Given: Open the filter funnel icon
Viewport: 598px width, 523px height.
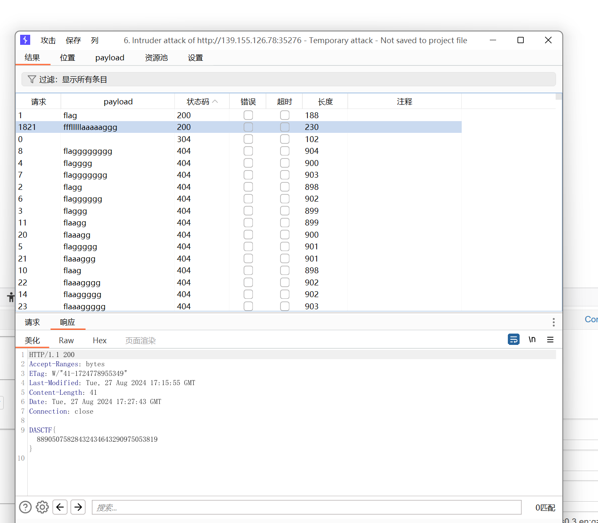Looking at the screenshot, I should [x=31, y=79].
